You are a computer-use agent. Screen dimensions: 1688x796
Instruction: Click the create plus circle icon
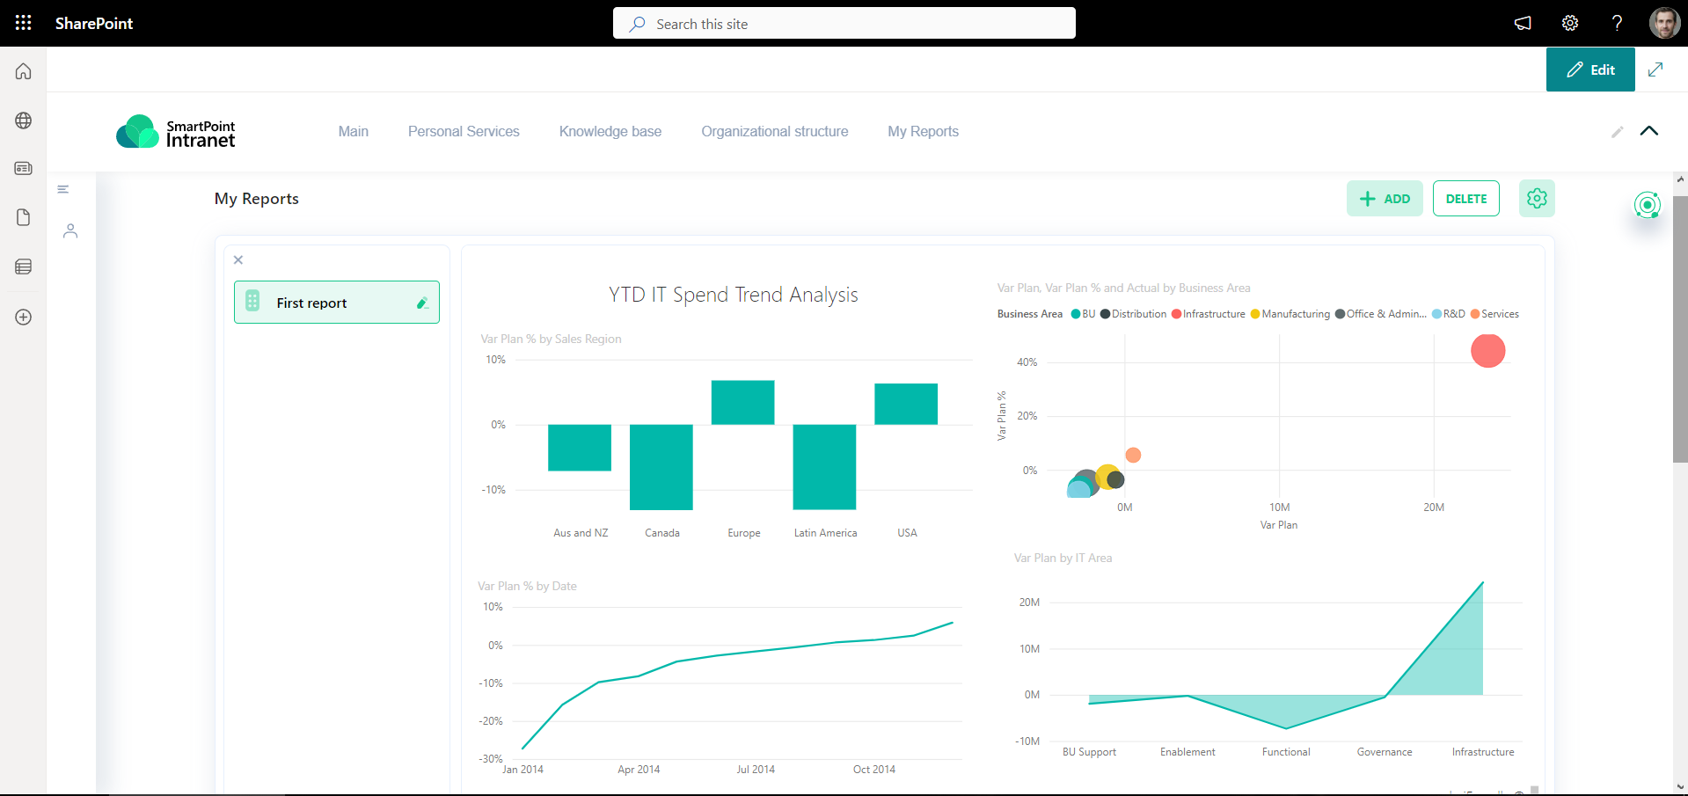point(24,317)
